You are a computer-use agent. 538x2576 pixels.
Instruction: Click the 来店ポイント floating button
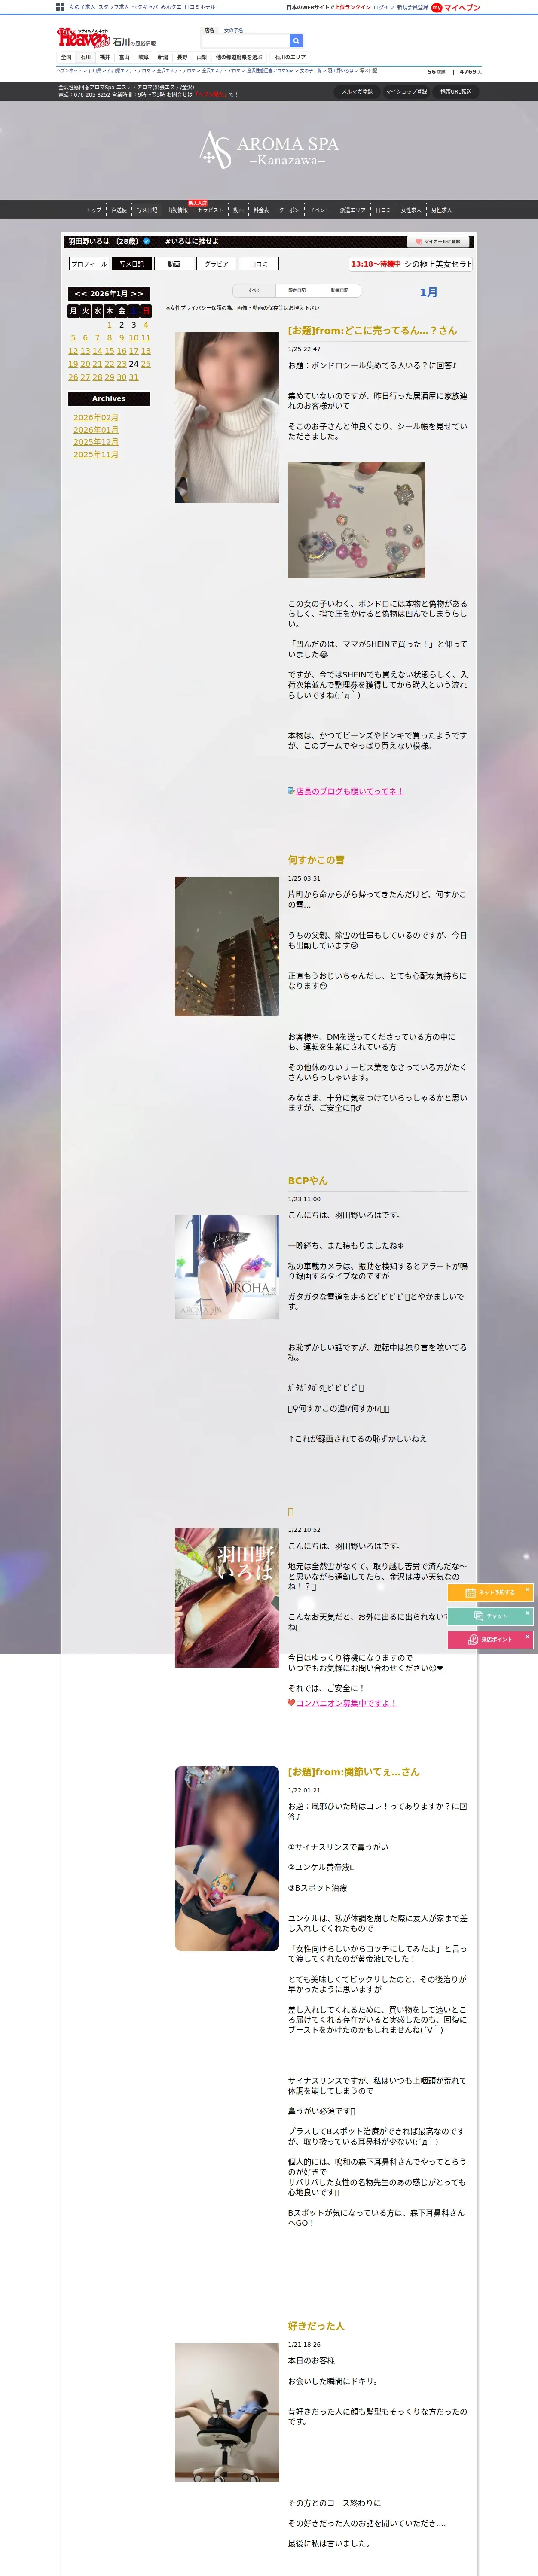click(490, 1639)
